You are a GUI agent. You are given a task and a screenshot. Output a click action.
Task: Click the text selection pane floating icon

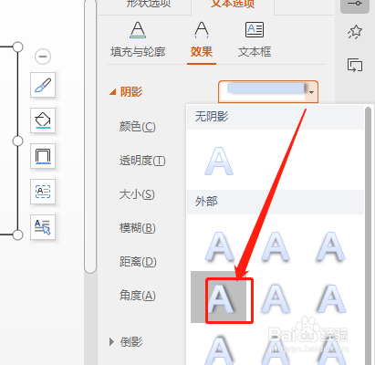[x=43, y=227]
